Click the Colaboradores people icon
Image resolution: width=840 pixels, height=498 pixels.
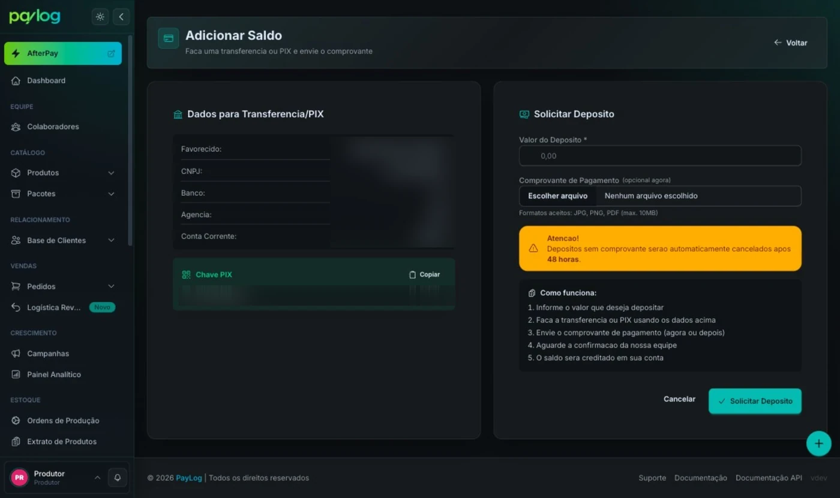16,126
